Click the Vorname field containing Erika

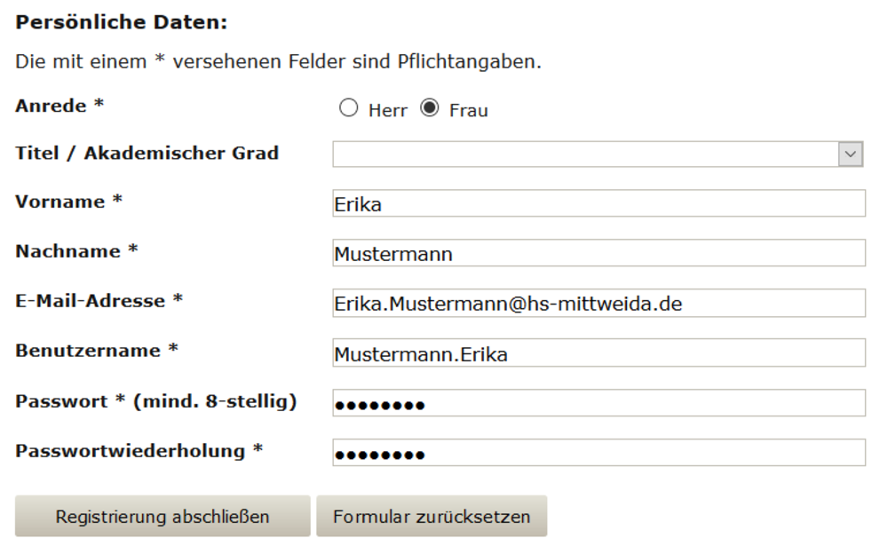tap(599, 203)
